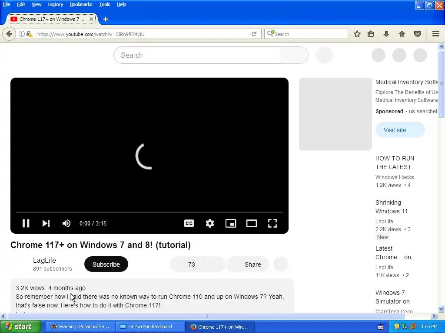Visit site of sponsored ad
Image resolution: width=445 pixels, height=333 pixels.
(x=400, y=130)
